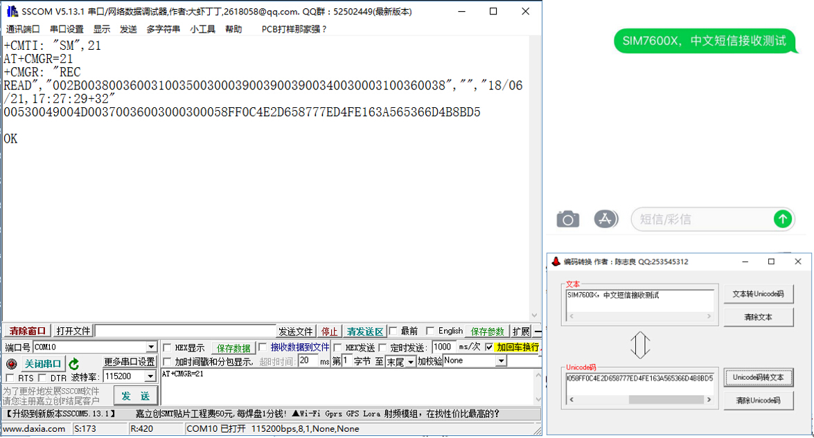This screenshot has height=438, width=814.
Task: Enable the 定时发送 checkbox
Action: pyautogui.click(x=382, y=347)
